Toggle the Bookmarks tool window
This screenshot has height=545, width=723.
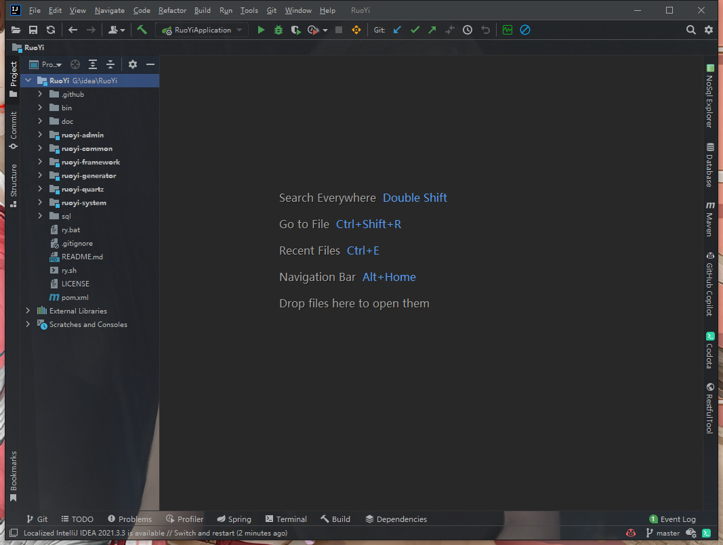(14, 477)
